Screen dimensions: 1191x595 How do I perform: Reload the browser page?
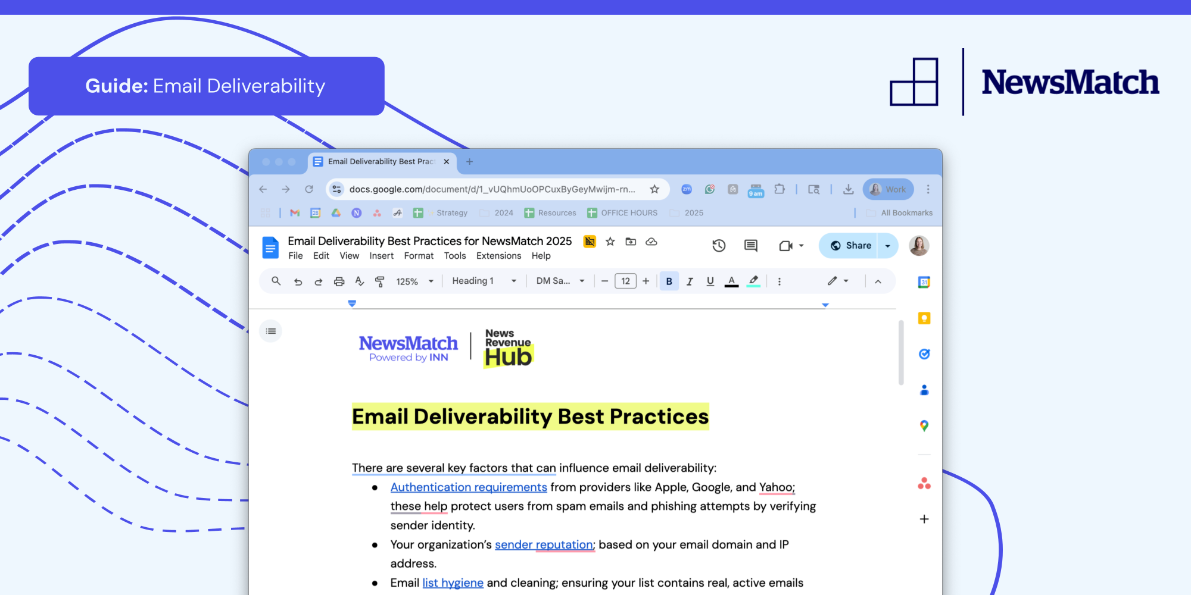(309, 189)
